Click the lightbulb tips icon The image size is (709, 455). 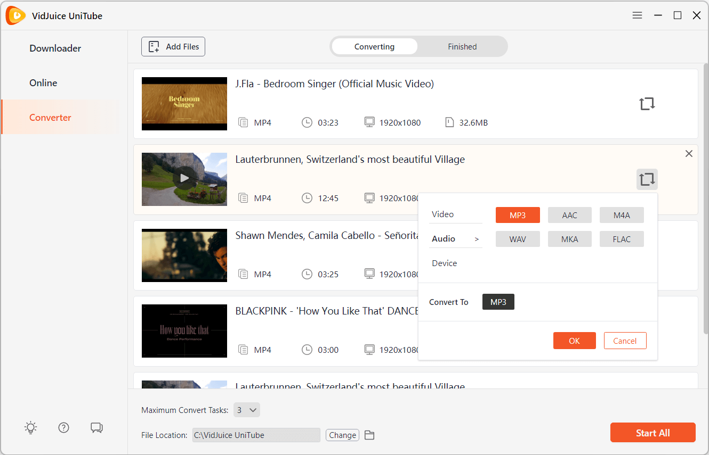tap(31, 427)
